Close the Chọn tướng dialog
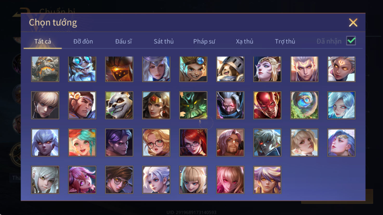383x215 pixels. 353,23
